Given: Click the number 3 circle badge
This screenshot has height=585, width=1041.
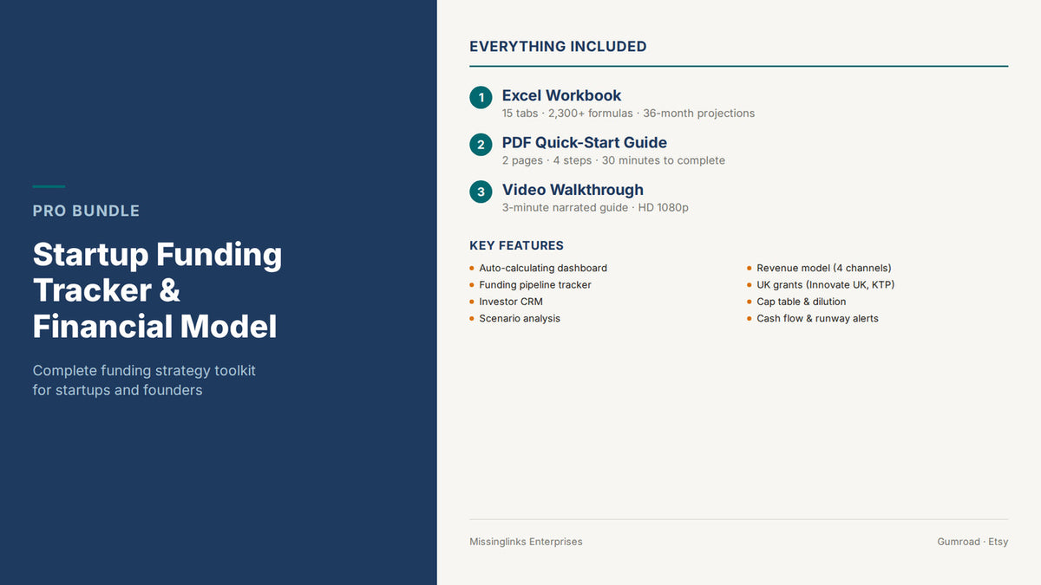Looking at the screenshot, I should pos(481,192).
